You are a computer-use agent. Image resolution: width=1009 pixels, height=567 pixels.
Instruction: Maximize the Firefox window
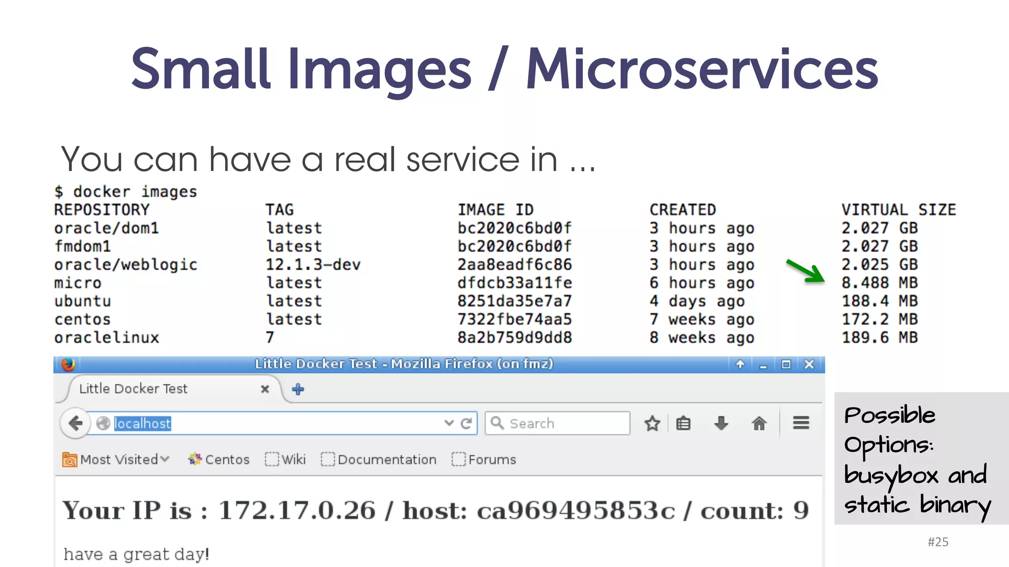pyautogui.click(x=786, y=364)
